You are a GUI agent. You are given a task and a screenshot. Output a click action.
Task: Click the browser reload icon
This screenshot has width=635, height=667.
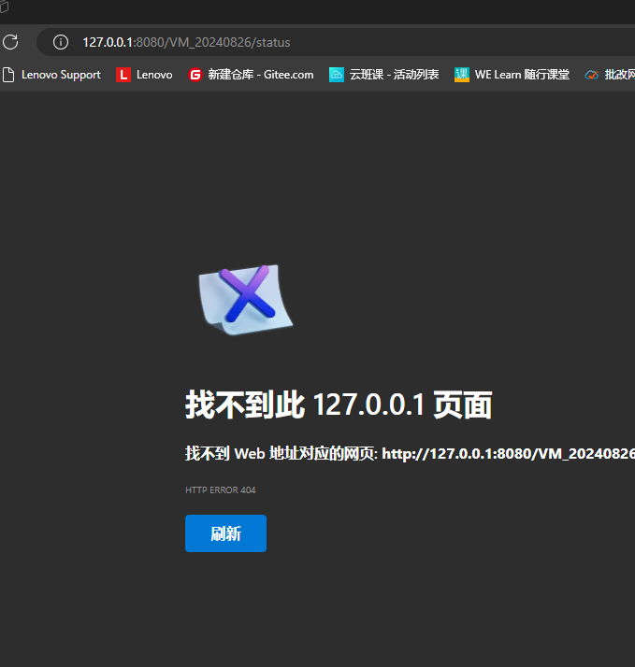[10, 42]
